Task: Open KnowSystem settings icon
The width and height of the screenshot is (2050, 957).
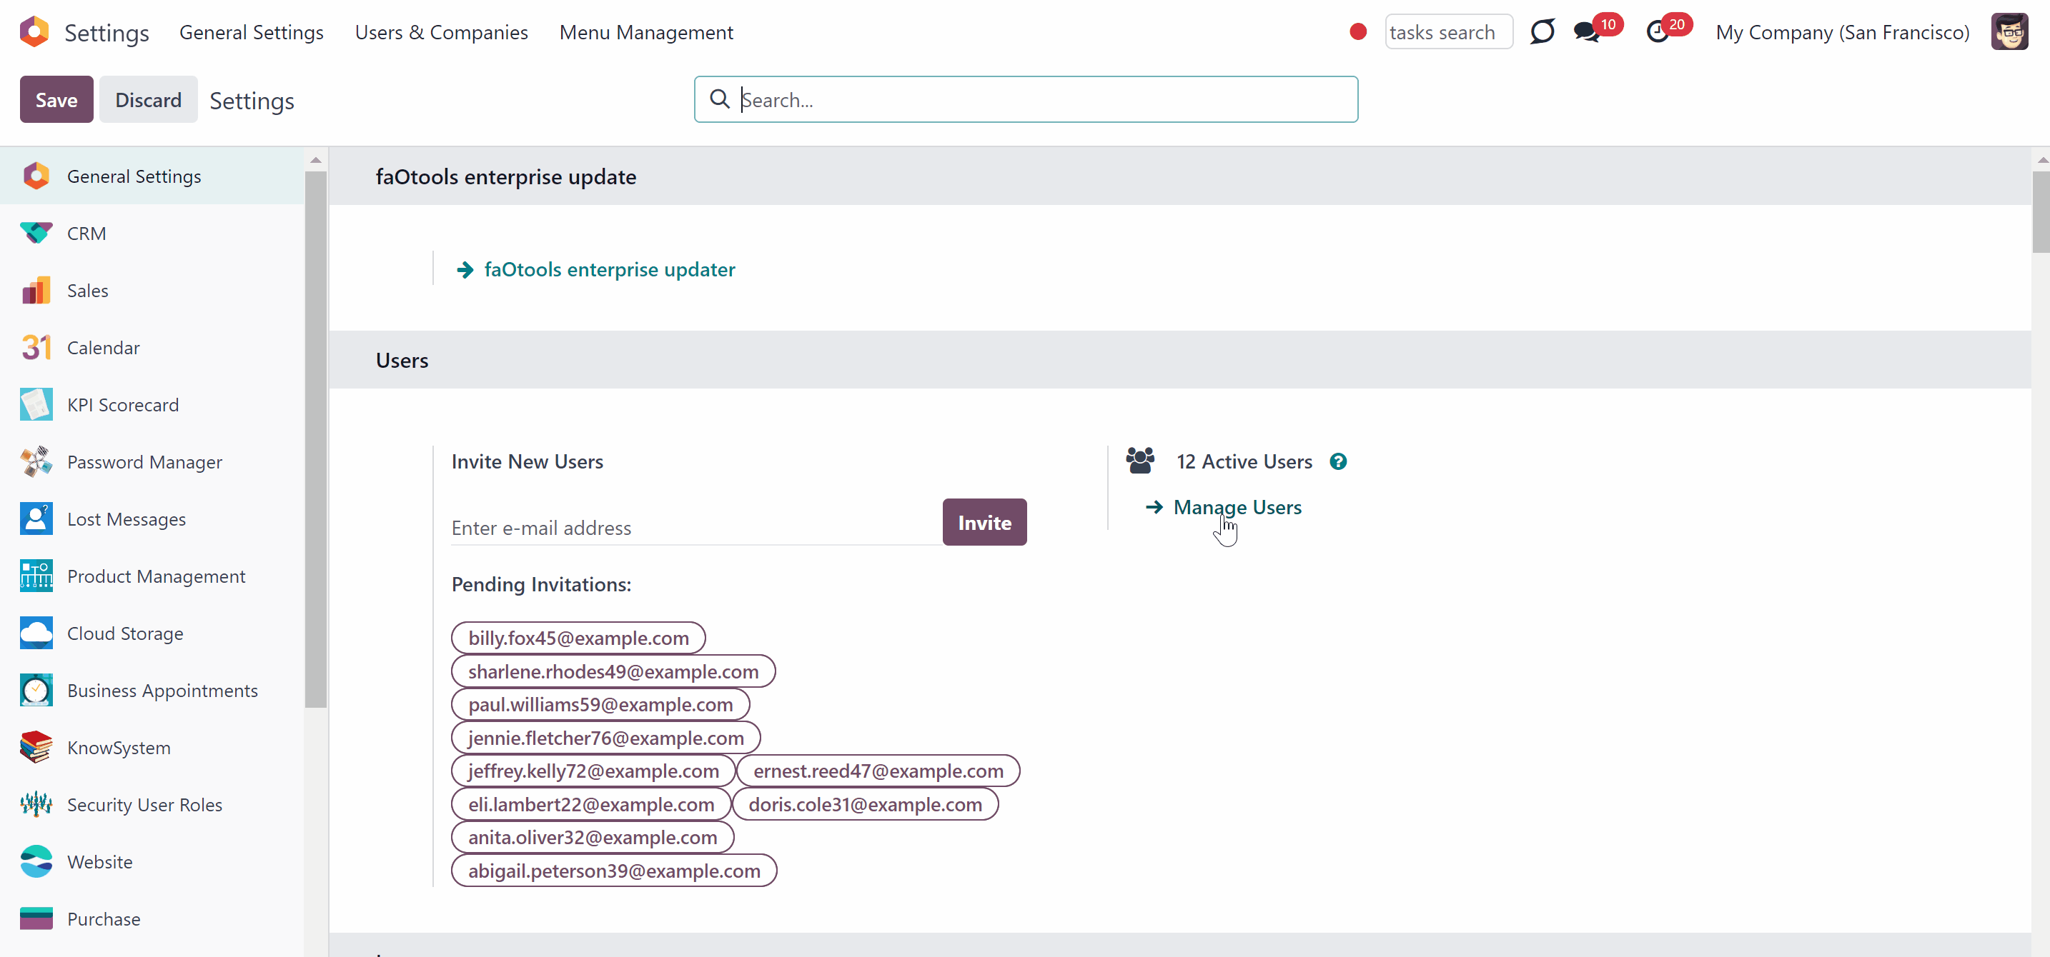Action: point(36,748)
